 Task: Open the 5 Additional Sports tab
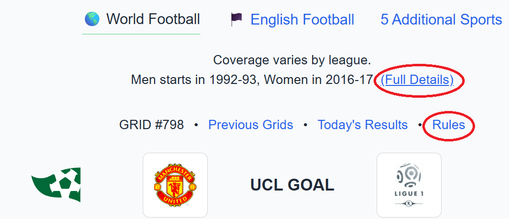[441, 20]
